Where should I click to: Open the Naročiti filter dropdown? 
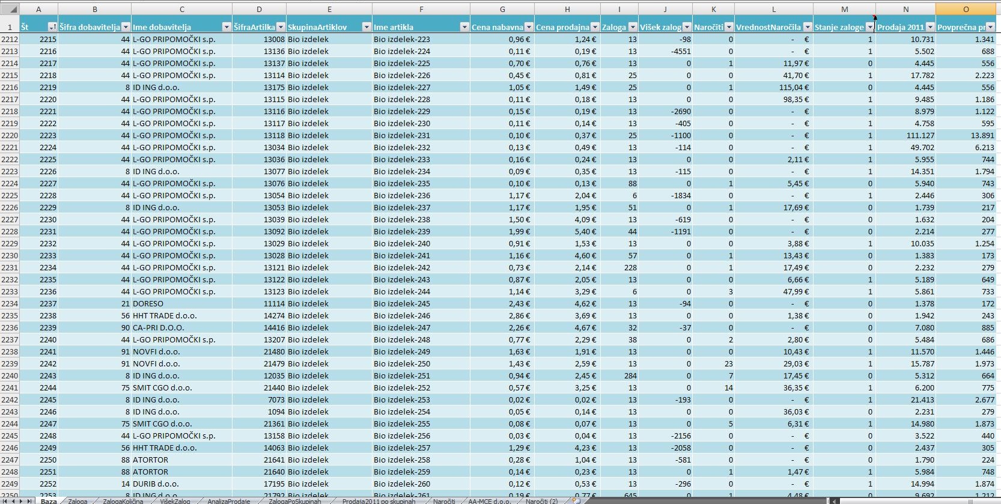coord(729,27)
